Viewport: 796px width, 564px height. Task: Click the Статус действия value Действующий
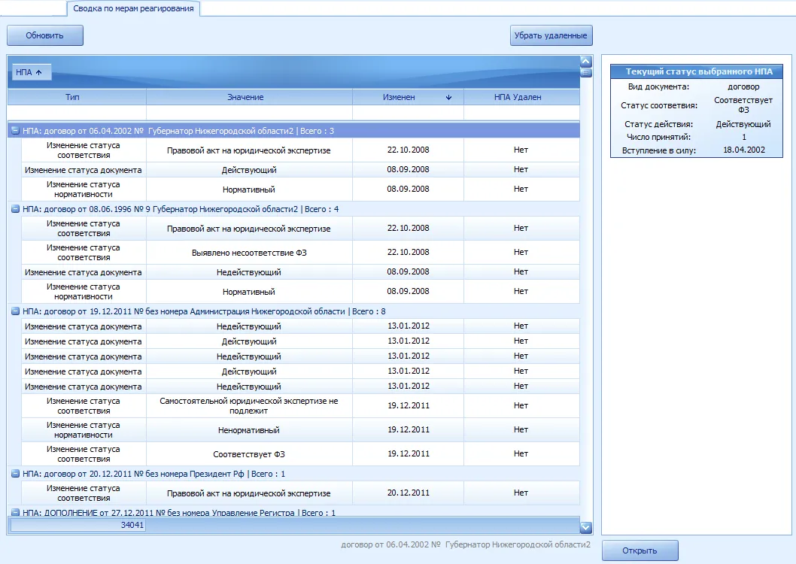pos(743,124)
